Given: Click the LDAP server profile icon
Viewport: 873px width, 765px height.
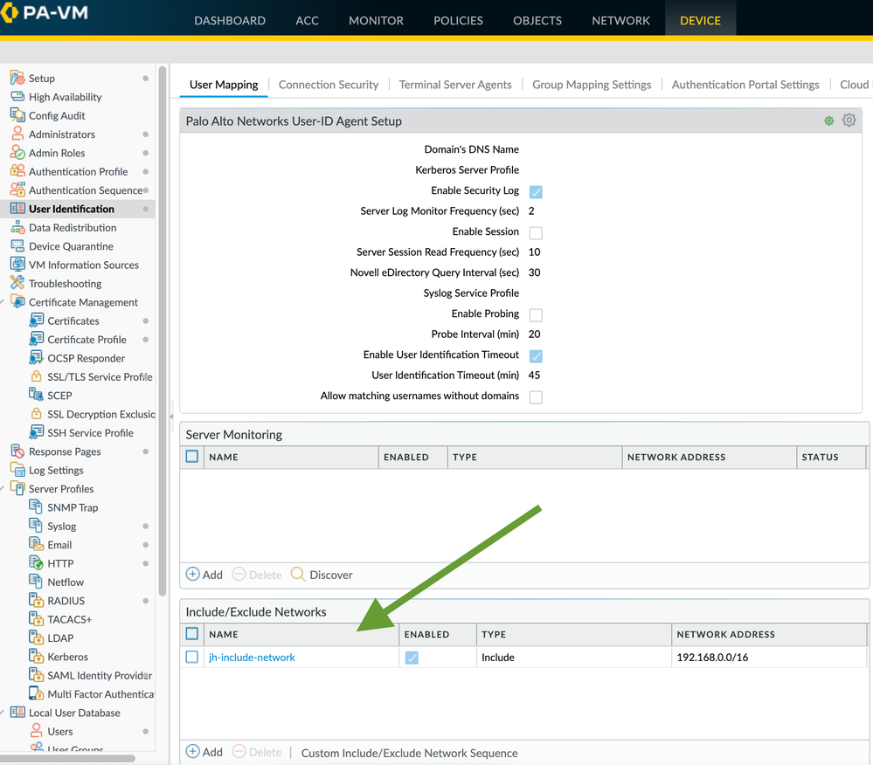Looking at the screenshot, I should 36,637.
